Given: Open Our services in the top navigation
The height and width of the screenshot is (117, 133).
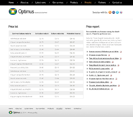Looking at the screenshot, I should coord(58,2).
